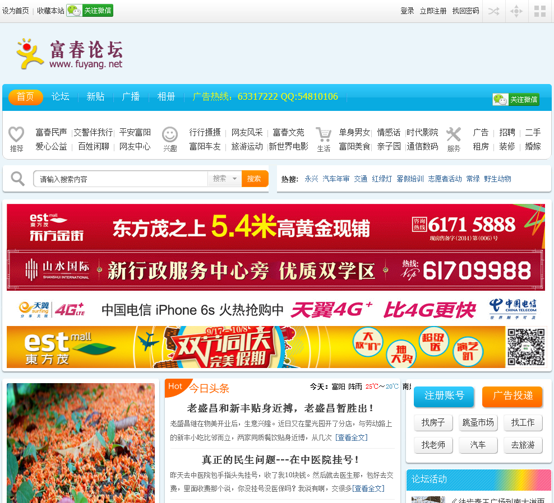Click the 登录 link
554x503 pixels.
pyautogui.click(x=407, y=11)
